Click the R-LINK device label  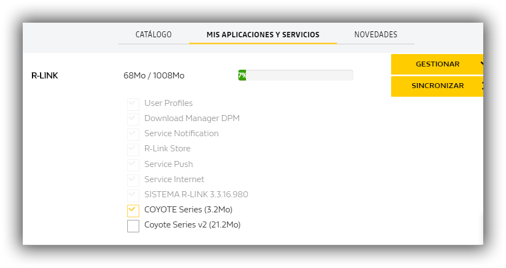pyautogui.click(x=44, y=76)
